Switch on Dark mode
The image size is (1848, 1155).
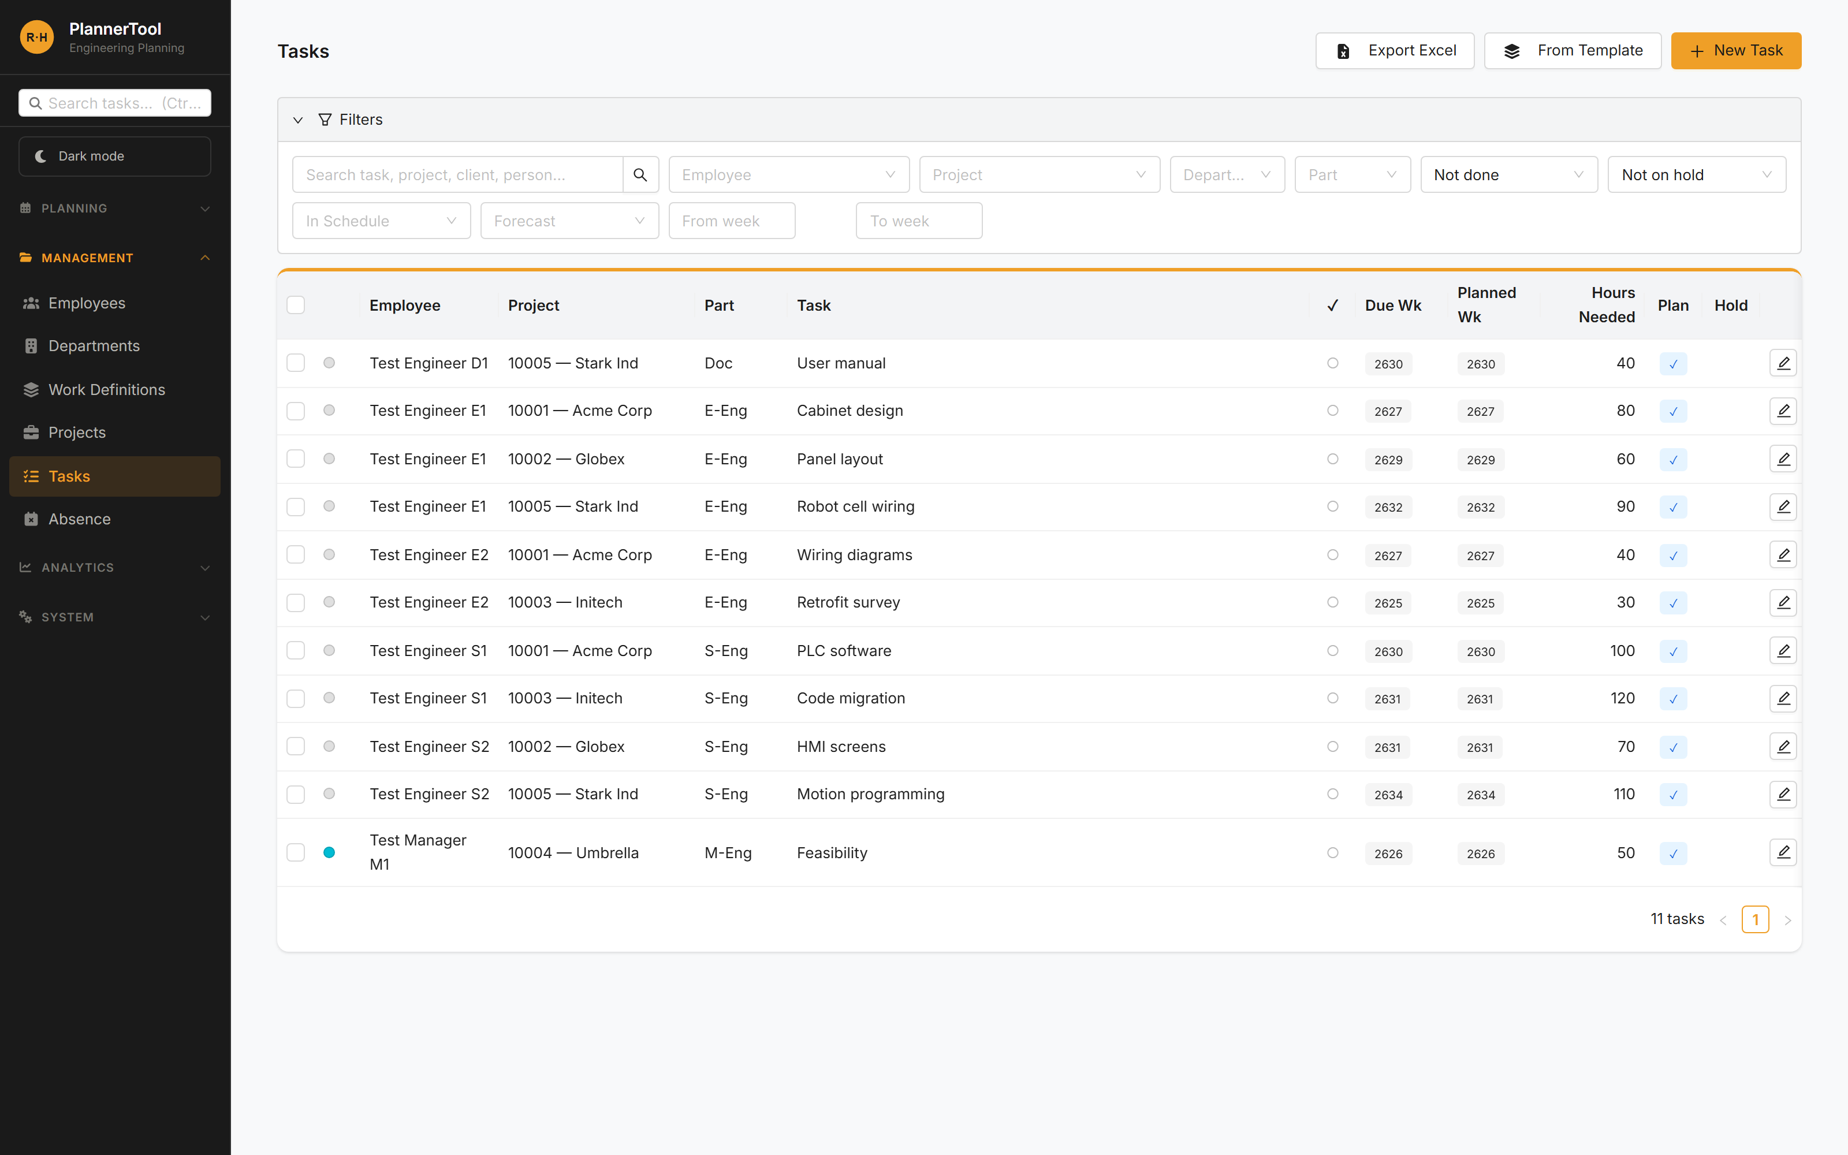click(114, 156)
